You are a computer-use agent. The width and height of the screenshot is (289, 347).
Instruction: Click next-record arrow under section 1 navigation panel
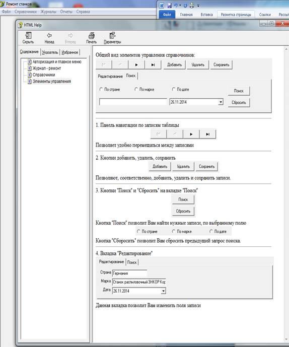click(191, 134)
